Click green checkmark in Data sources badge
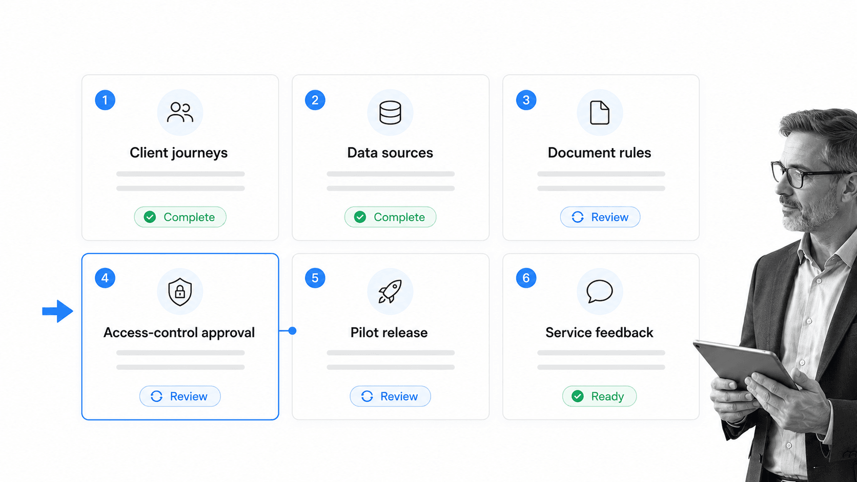This screenshot has height=482, width=857. (360, 217)
